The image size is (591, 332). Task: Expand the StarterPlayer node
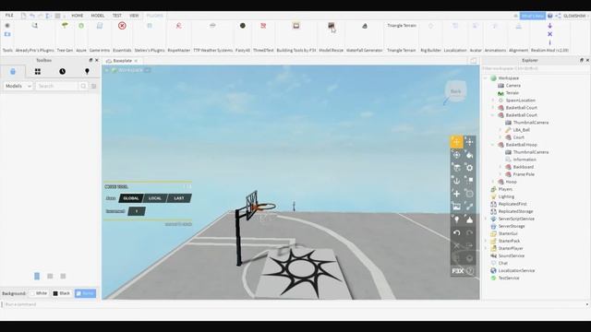coord(486,248)
